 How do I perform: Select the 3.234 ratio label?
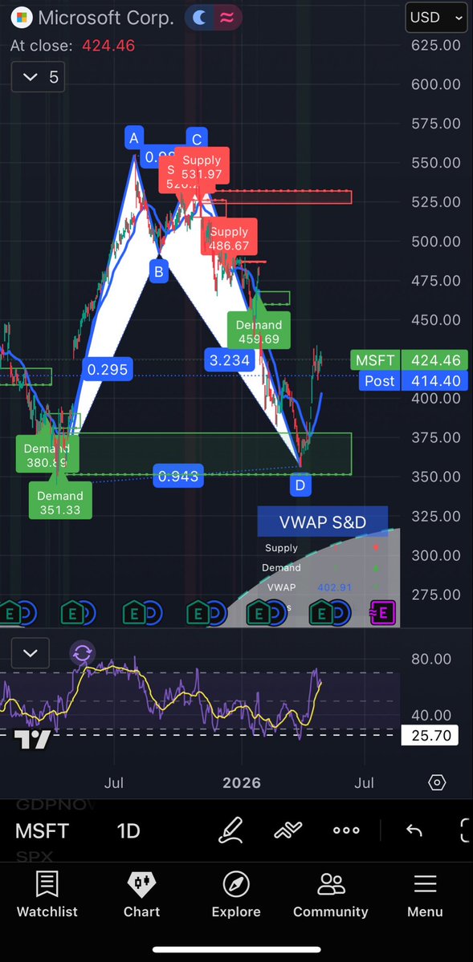(x=229, y=360)
